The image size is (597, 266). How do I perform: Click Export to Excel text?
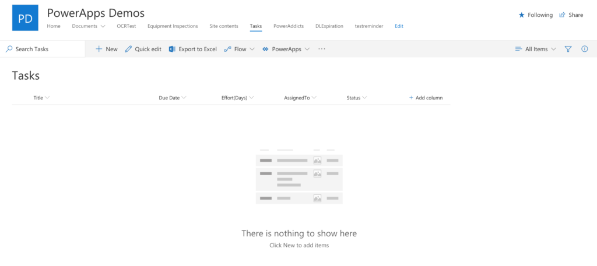pos(198,49)
